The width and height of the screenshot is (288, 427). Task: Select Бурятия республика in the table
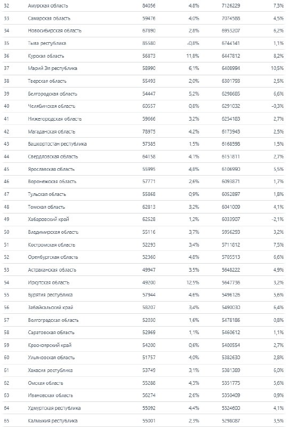pos(50,295)
